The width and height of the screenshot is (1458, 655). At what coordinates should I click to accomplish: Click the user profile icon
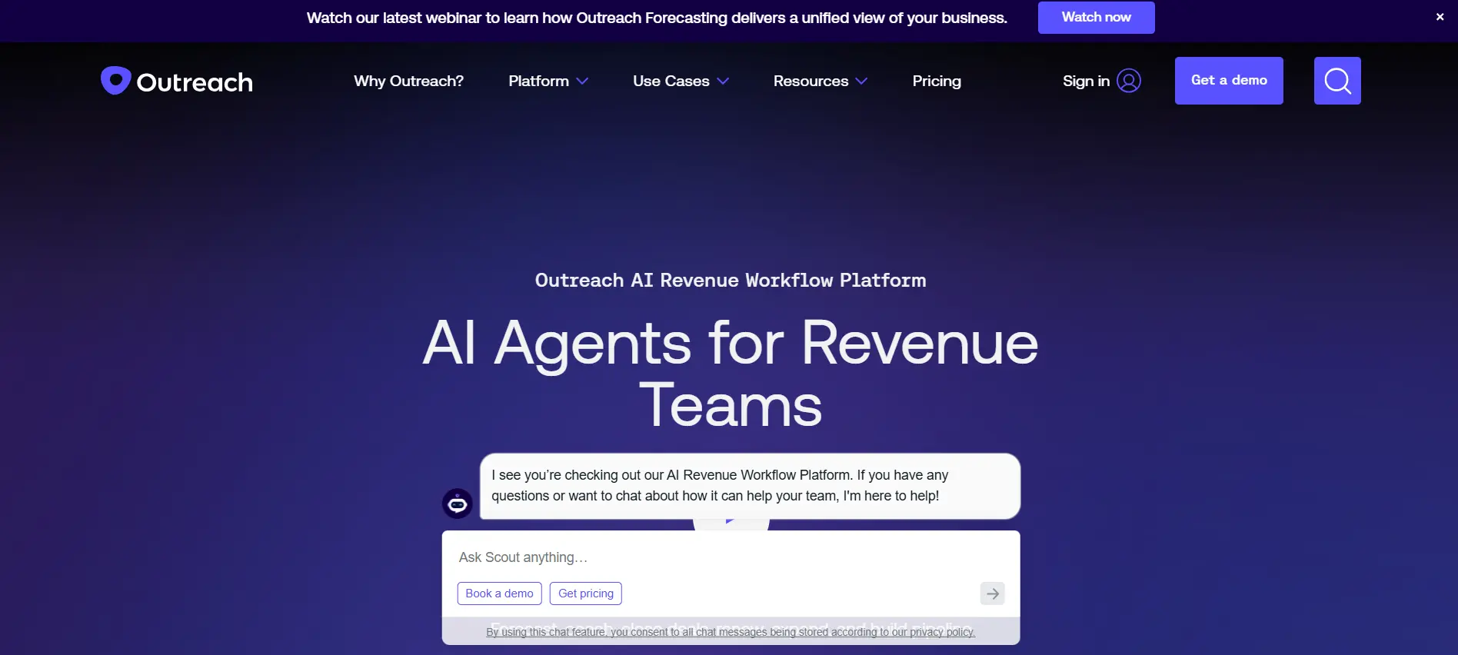(1128, 81)
